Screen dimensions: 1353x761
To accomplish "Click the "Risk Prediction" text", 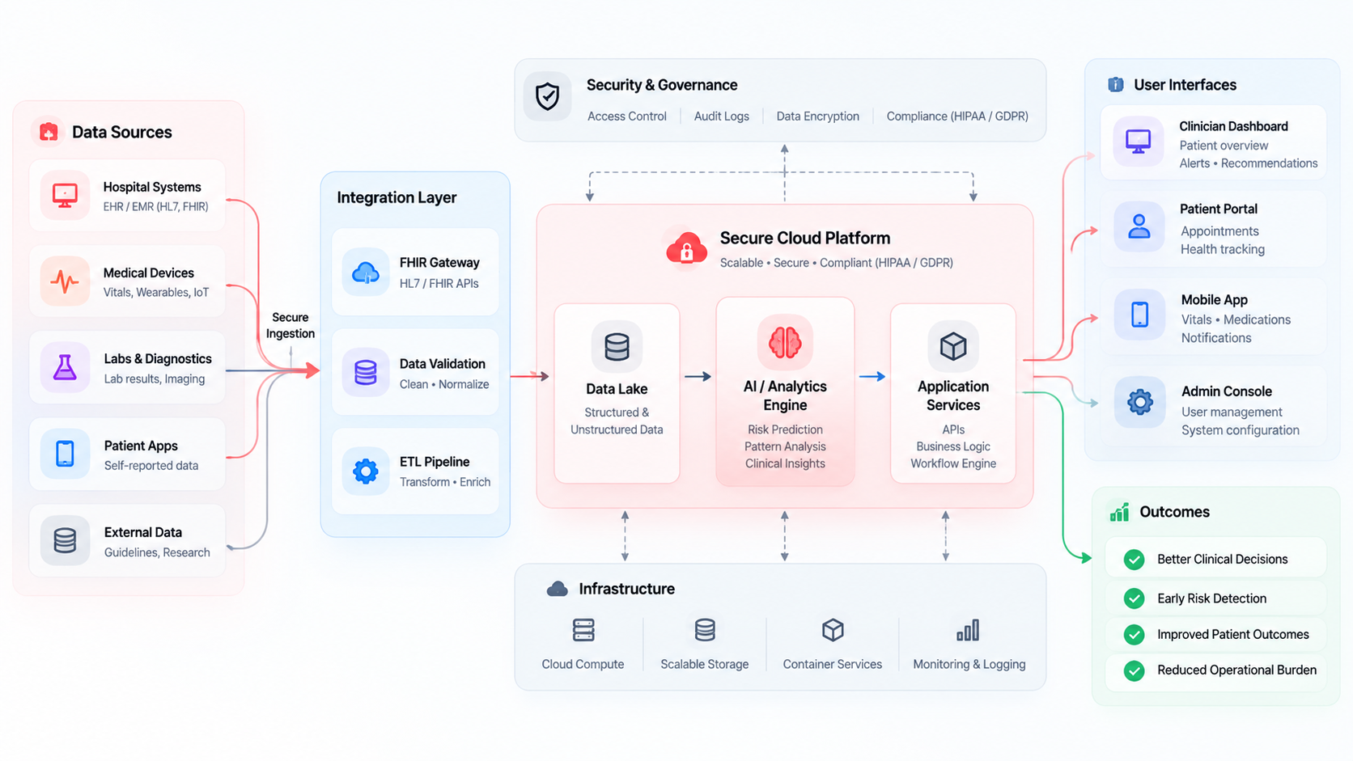I will (x=785, y=429).
